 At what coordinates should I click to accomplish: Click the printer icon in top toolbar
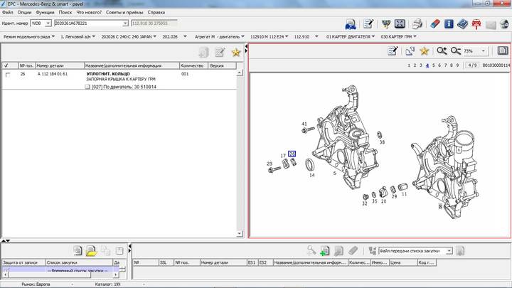(417, 23)
